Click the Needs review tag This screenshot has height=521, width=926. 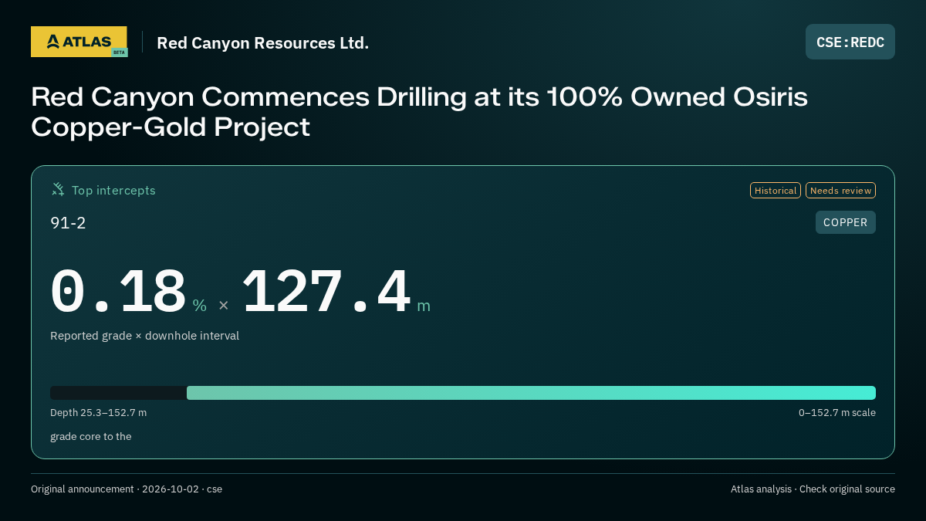point(840,191)
